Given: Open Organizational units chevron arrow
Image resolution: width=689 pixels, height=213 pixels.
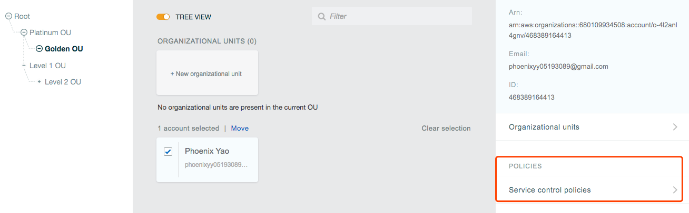Looking at the screenshot, I should pyautogui.click(x=675, y=127).
